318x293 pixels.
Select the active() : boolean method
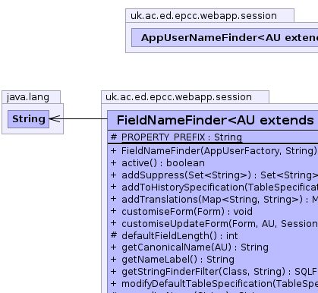pyautogui.click(x=158, y=163)
